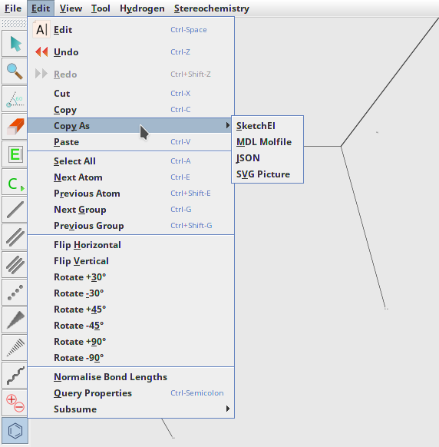Choose Copy from the Edit menu
The width and height of the screenshot is (439, 447).
tap(131, 110)
